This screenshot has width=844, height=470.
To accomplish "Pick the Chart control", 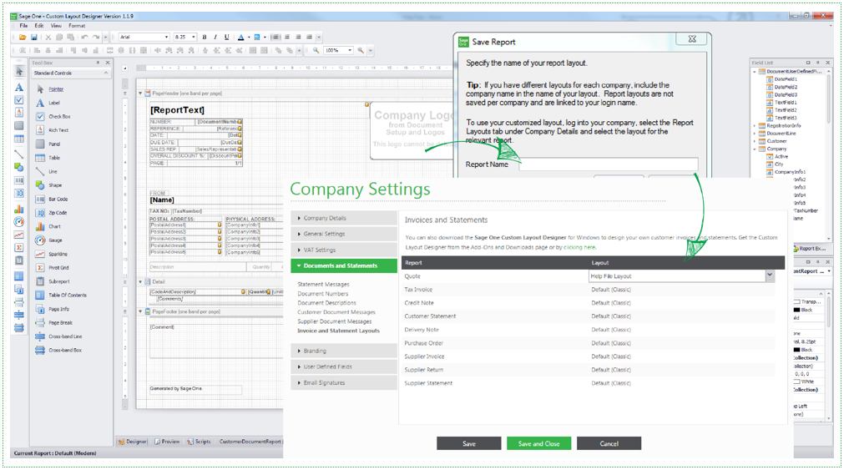I will click(48, 227).
